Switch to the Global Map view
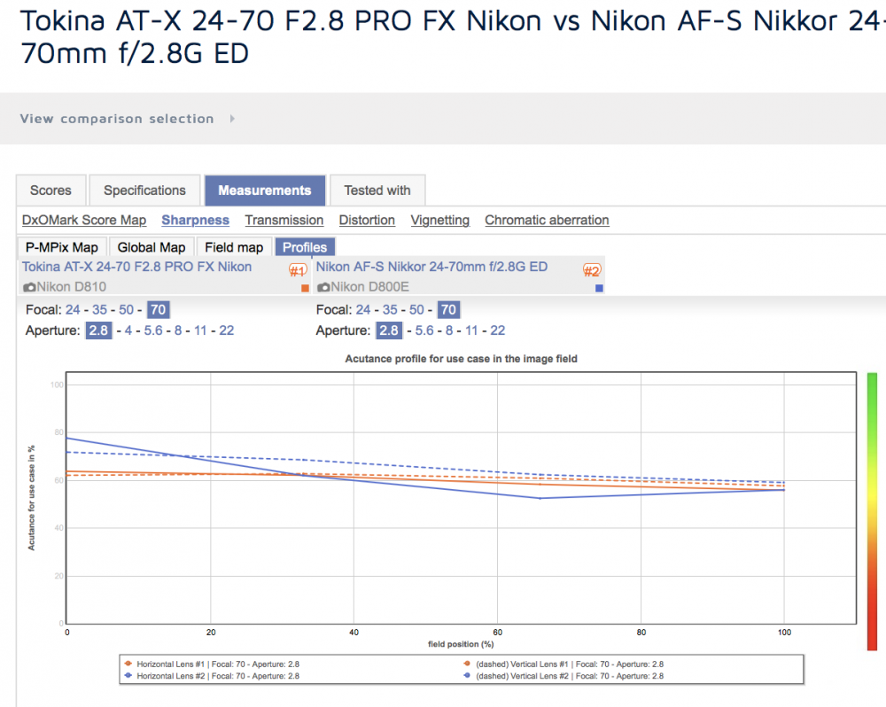Image resolution: width=886 pixels, height=707 pixels. (152, 247)
